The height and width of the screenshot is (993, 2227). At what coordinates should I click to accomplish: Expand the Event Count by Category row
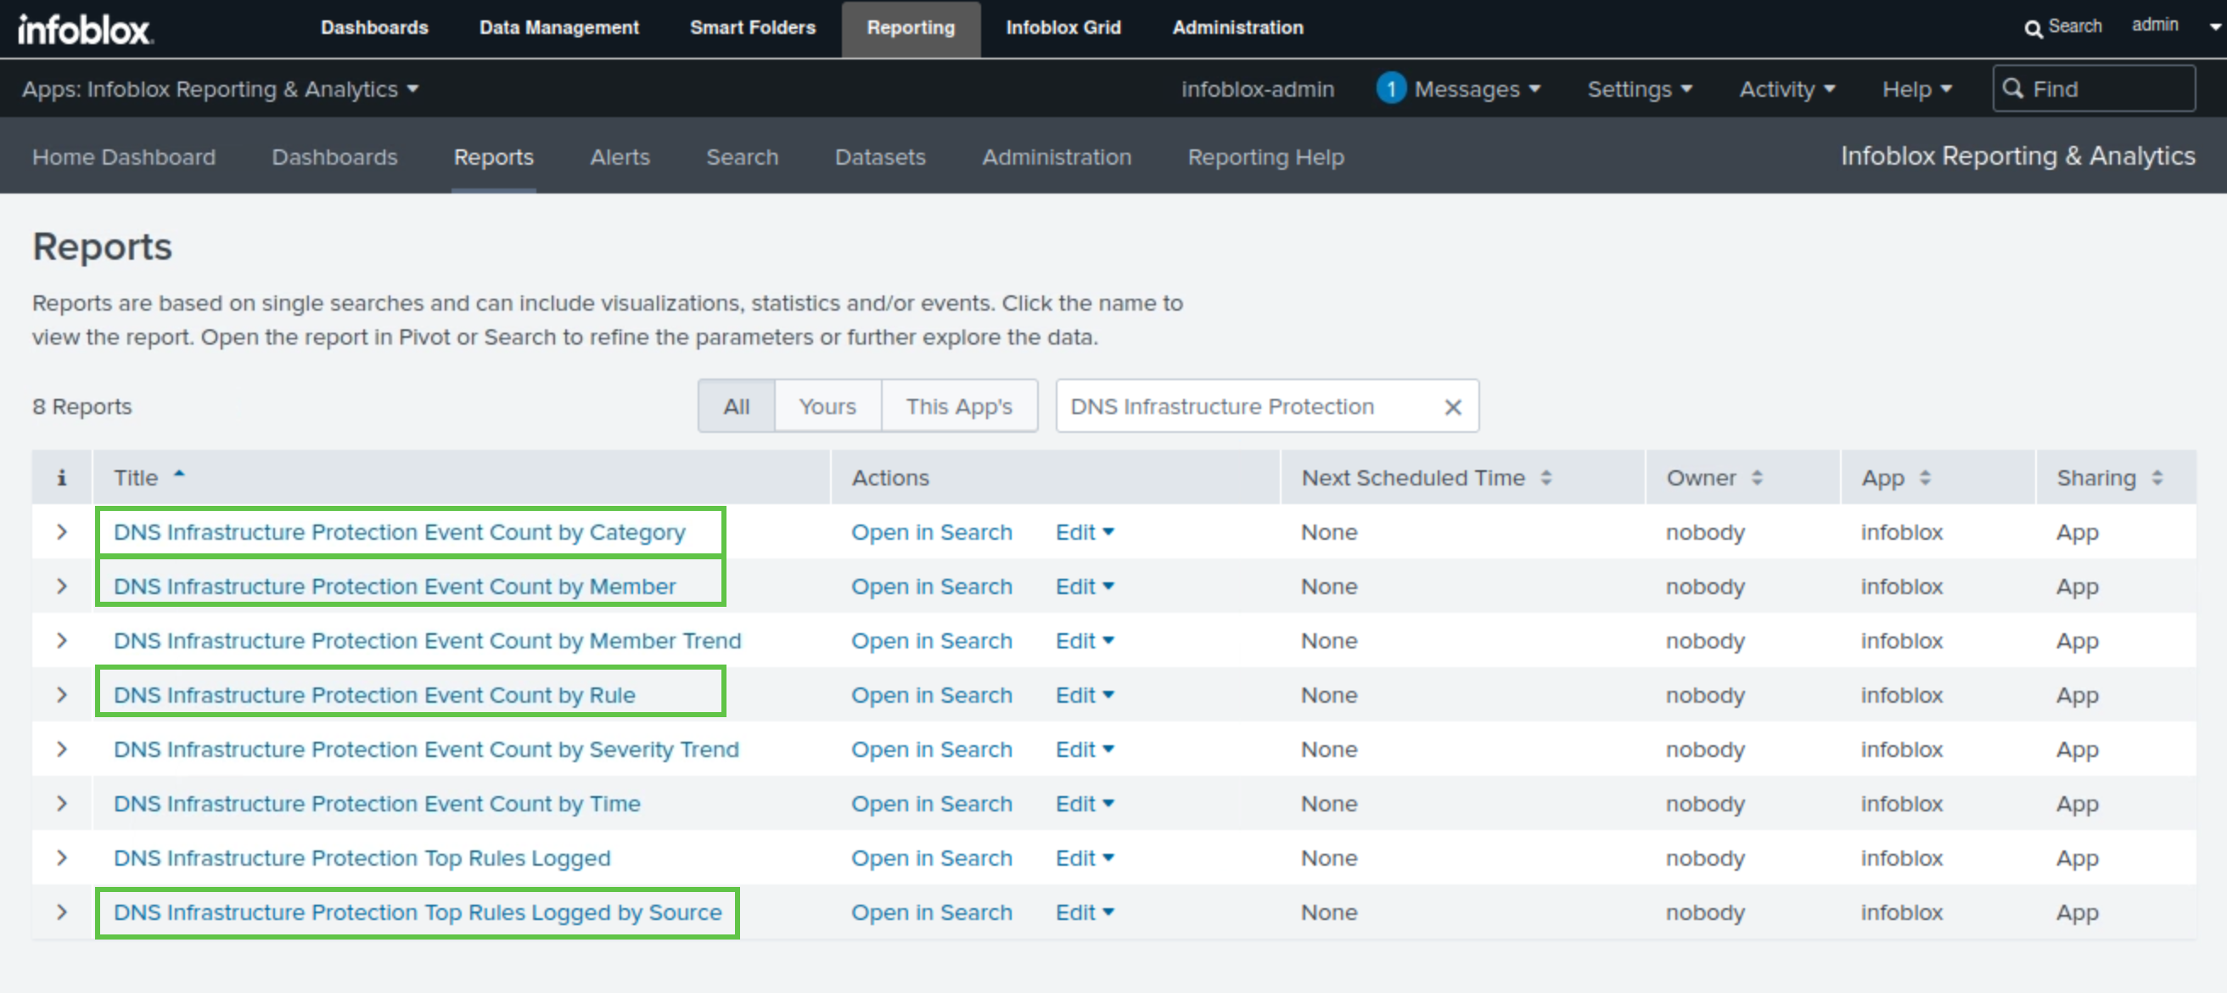(61, 532)
